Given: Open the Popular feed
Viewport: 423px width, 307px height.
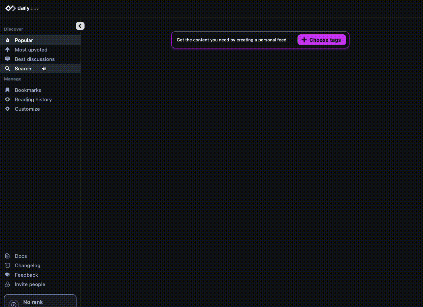Looking at the screenshot, I should (40, 40).
